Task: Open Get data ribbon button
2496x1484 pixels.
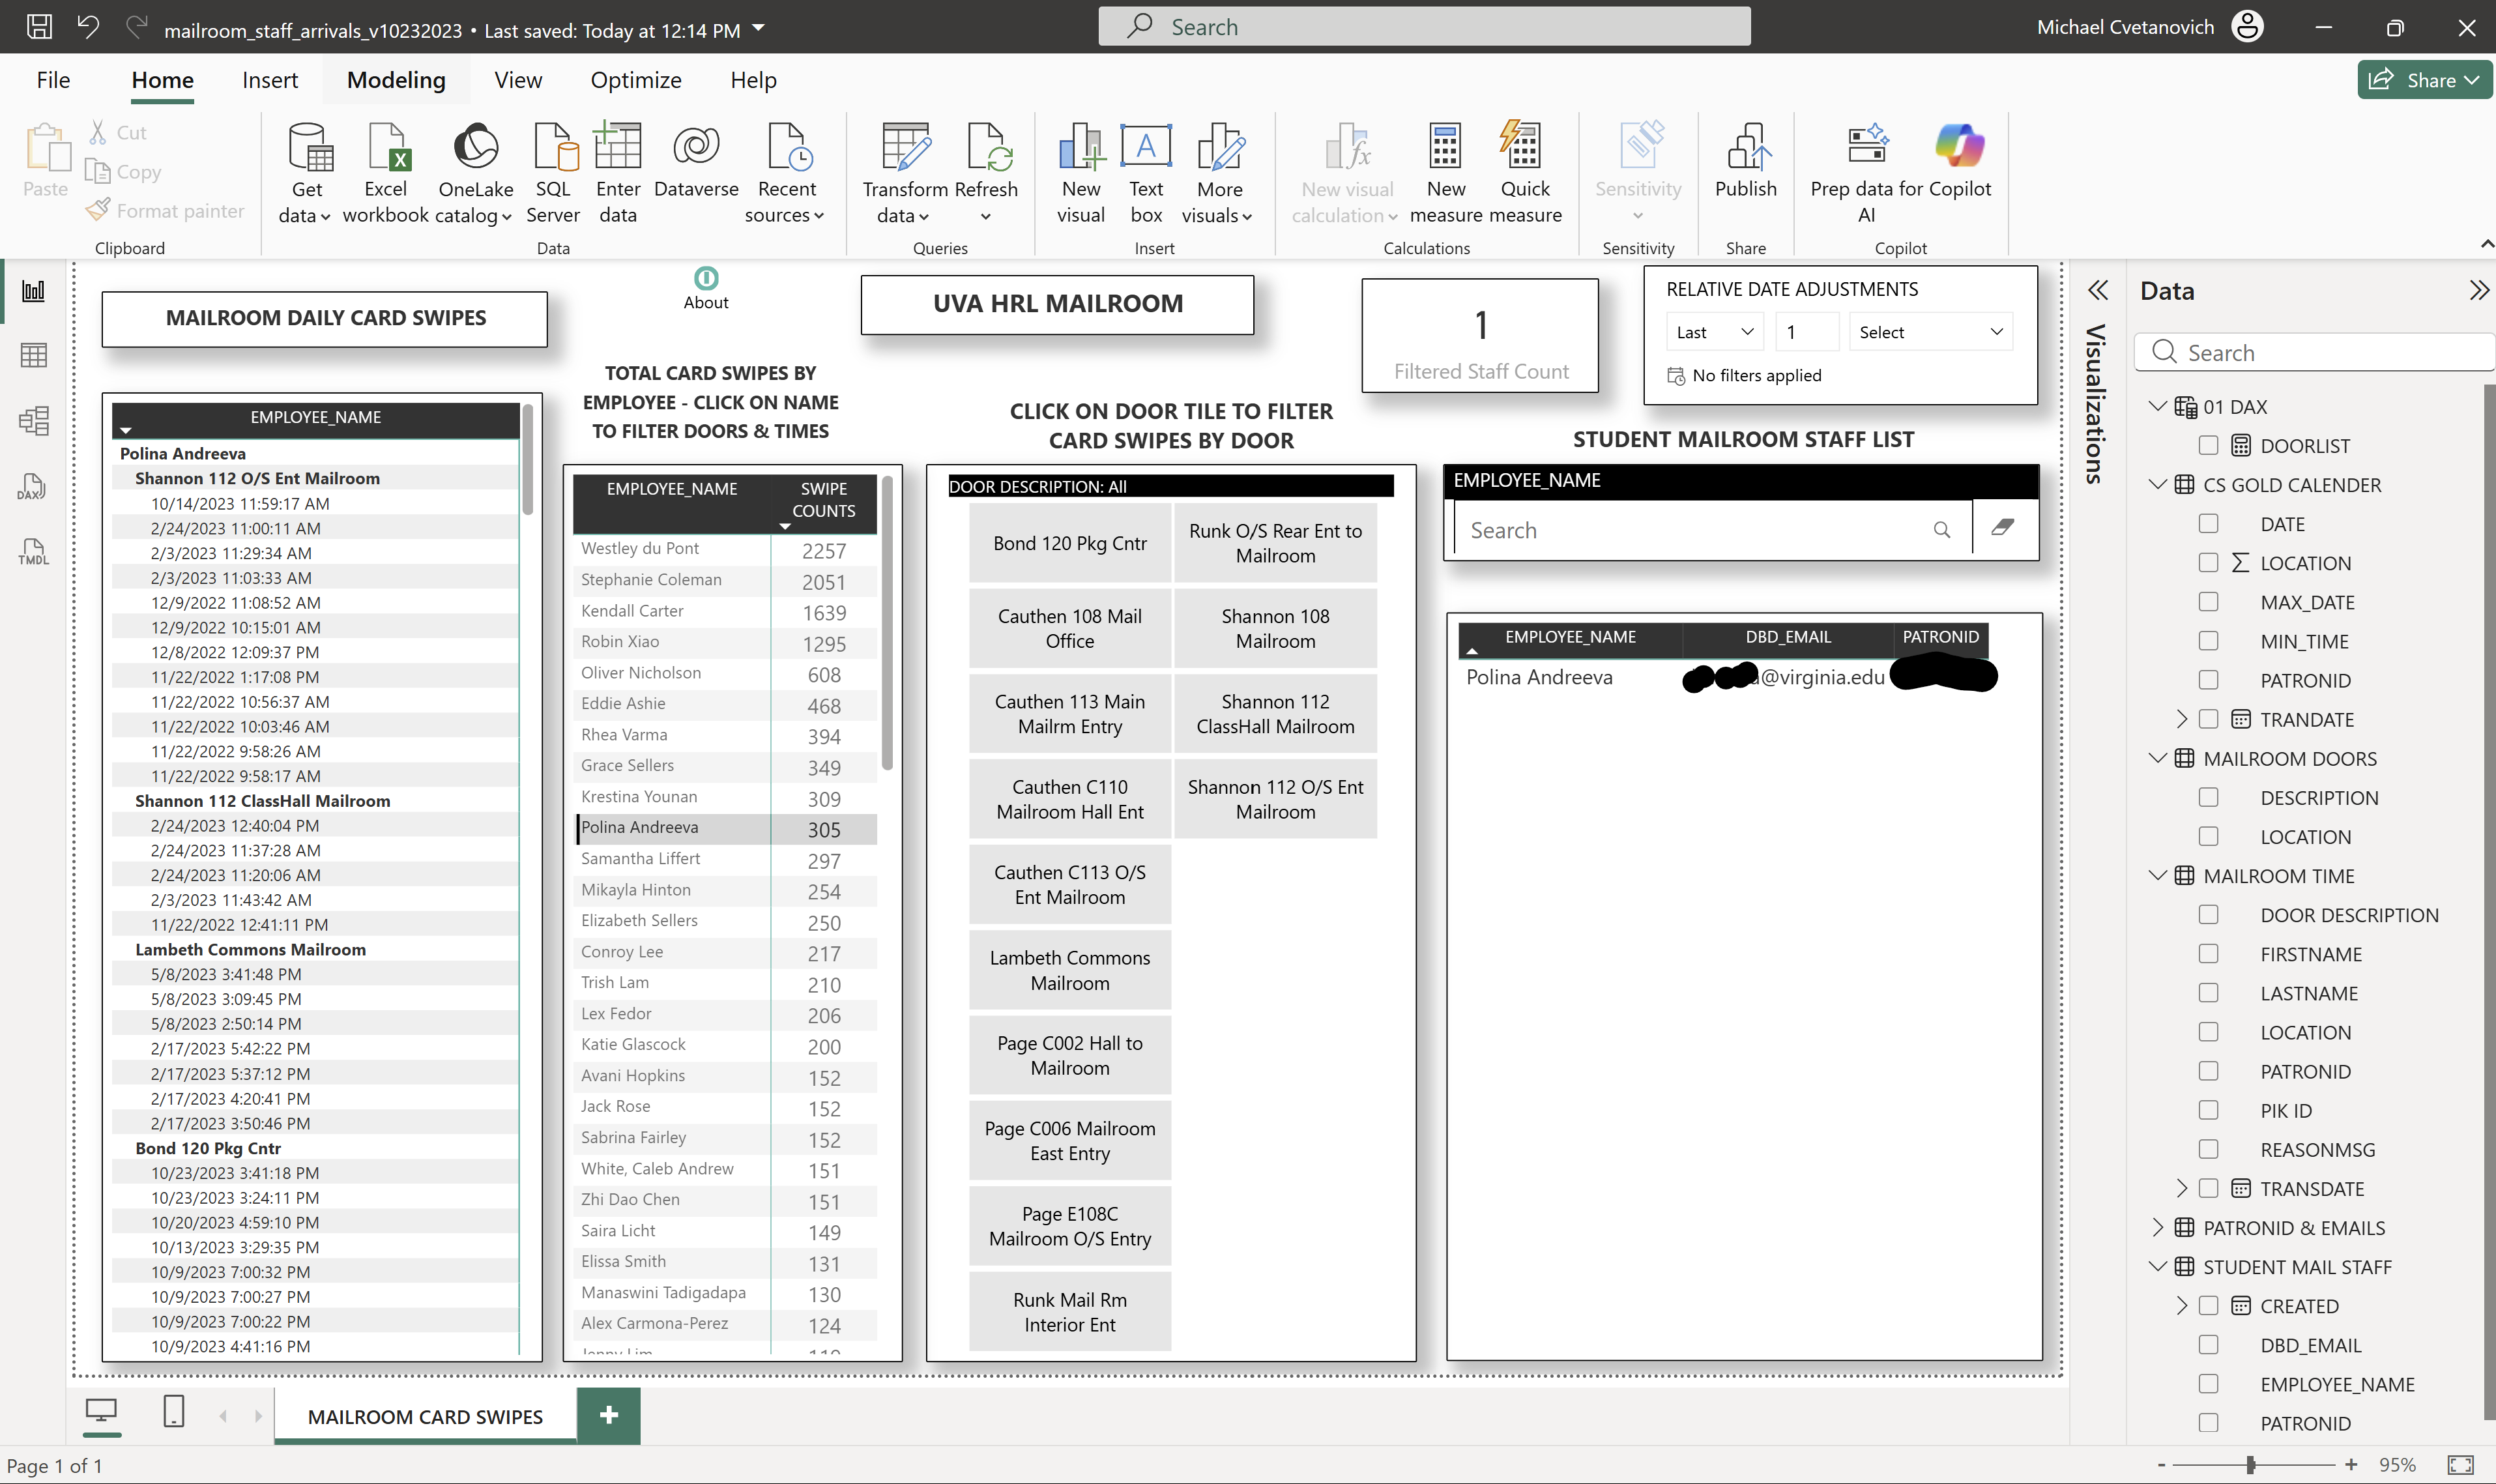Action: 306,173
